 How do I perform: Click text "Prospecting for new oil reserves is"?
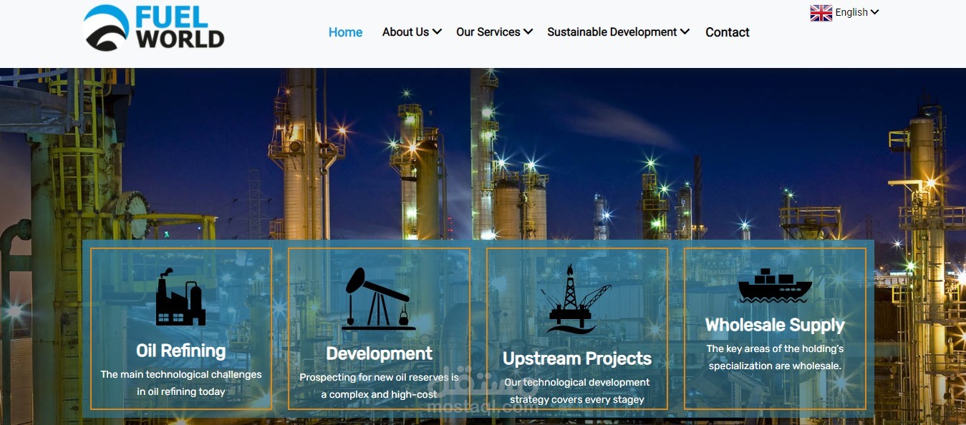click(x=379, y=377)
